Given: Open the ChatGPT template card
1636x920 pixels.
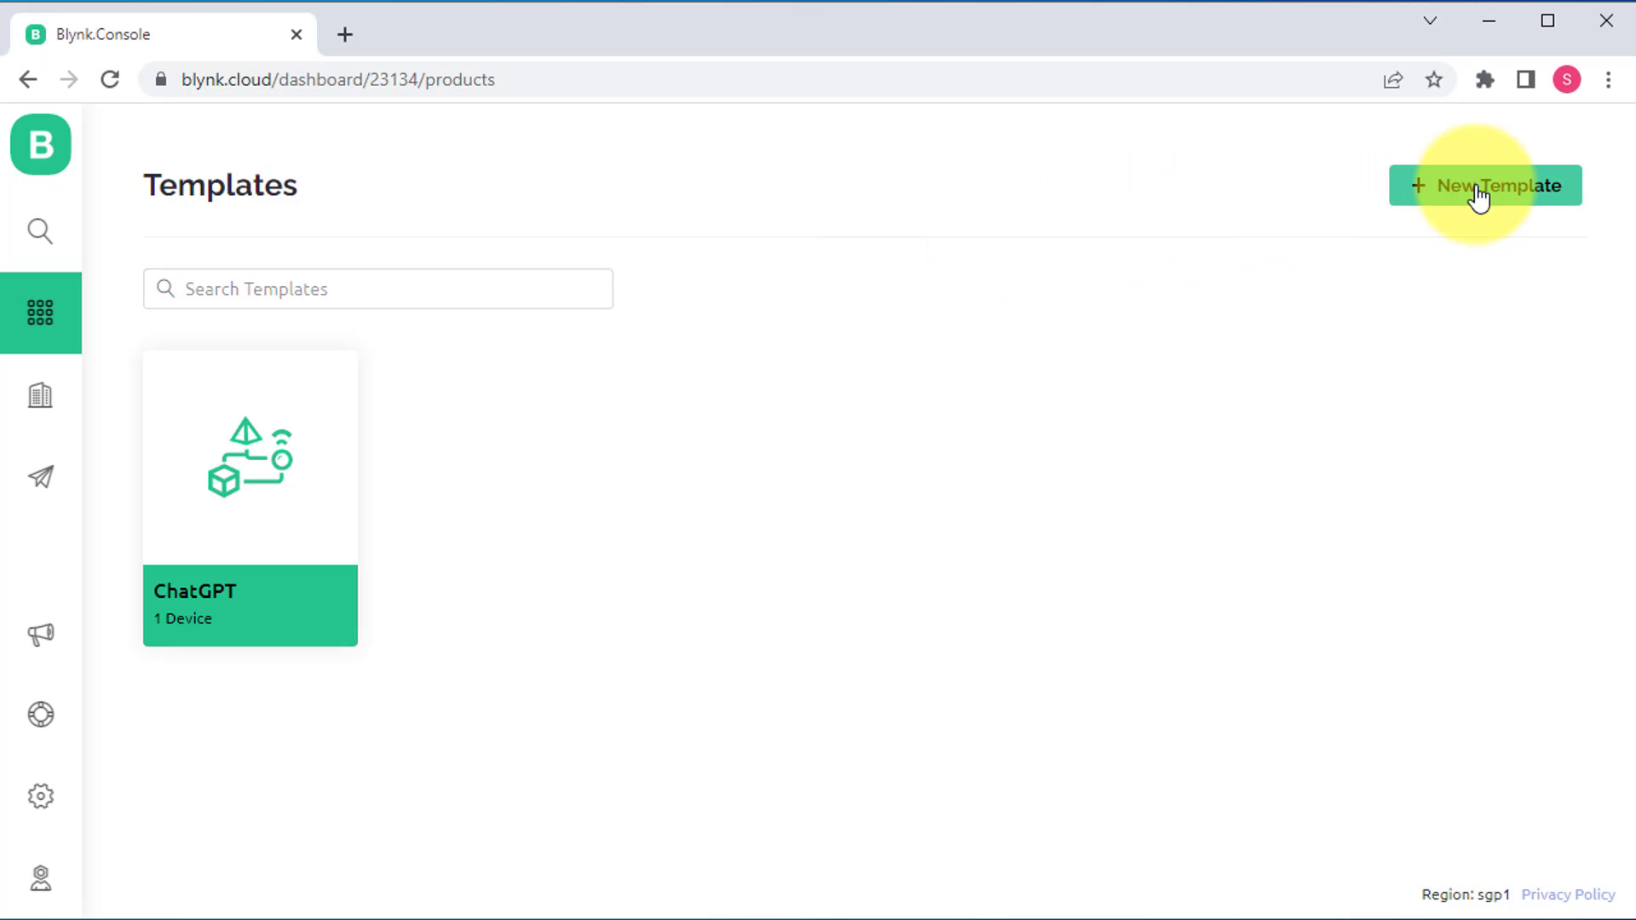Looking at the screenshot, I should [251, 498].
